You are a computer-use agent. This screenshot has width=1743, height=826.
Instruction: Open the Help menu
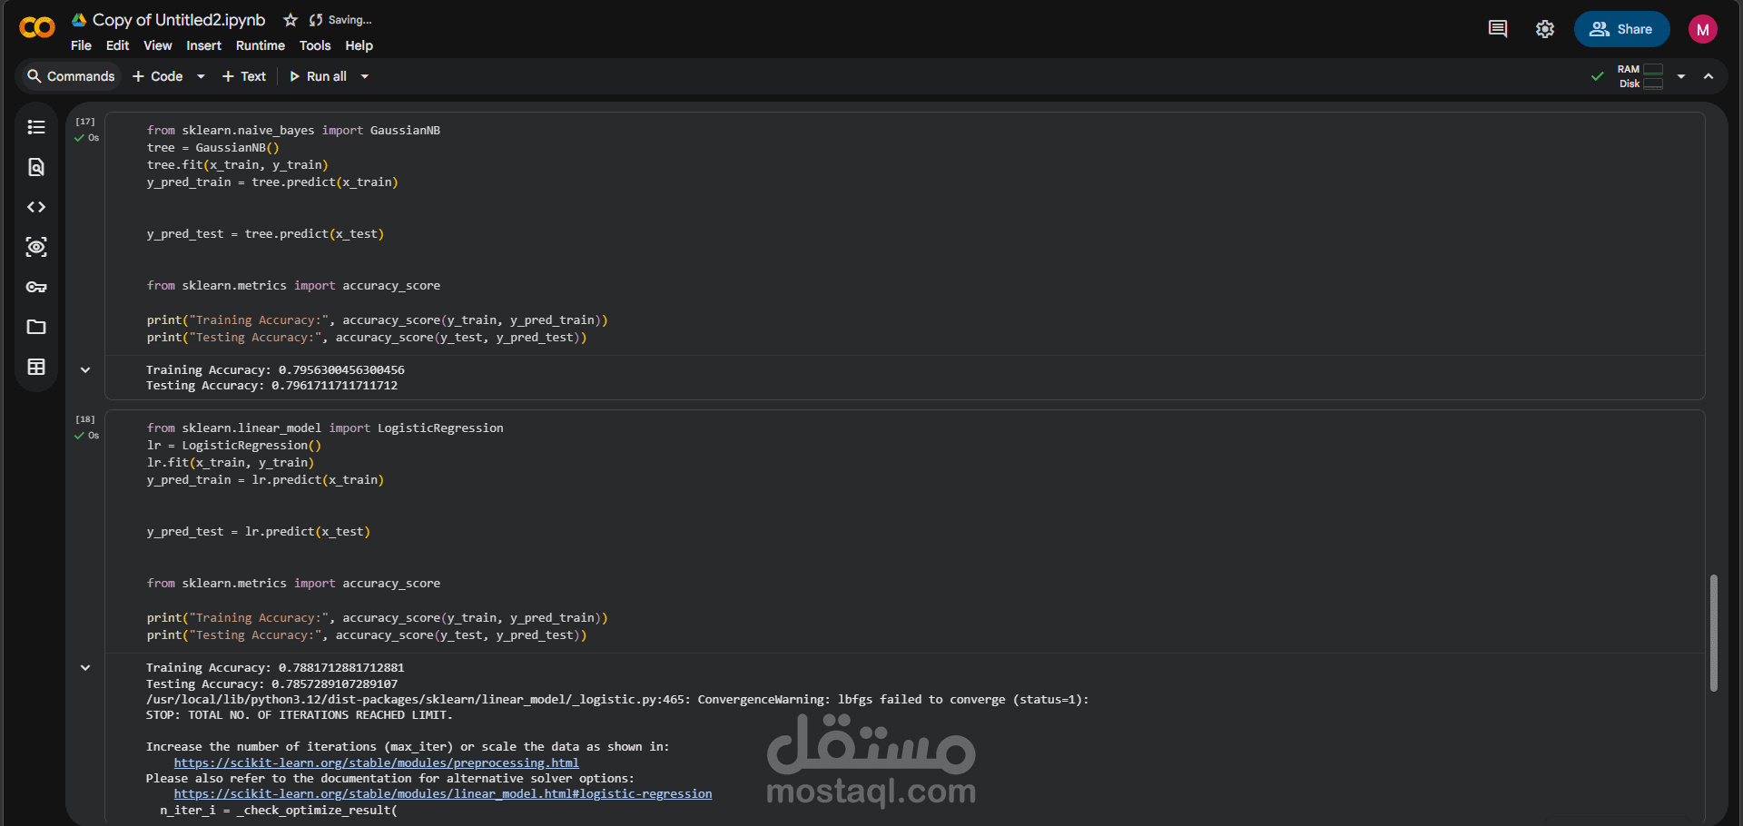[x=359, y=45]
